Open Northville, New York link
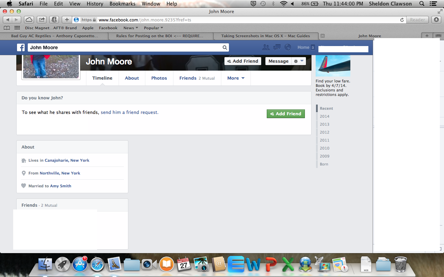 [x=60, y=173]
